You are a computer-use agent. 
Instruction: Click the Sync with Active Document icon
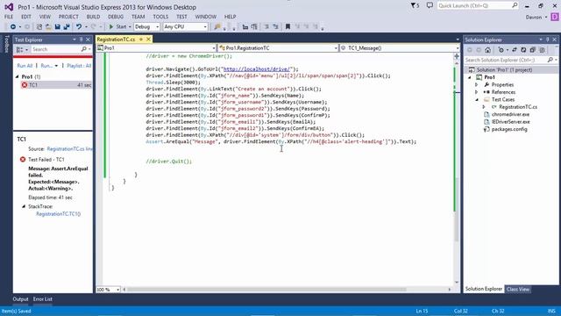coord(515,50)
